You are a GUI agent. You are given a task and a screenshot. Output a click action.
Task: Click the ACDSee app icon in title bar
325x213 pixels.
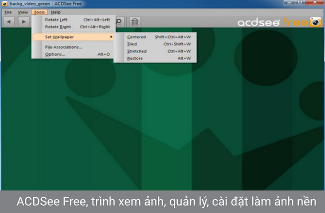[5, 4]
